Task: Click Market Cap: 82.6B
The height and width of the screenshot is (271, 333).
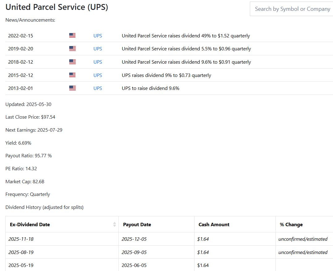Action: click(25, 181)
